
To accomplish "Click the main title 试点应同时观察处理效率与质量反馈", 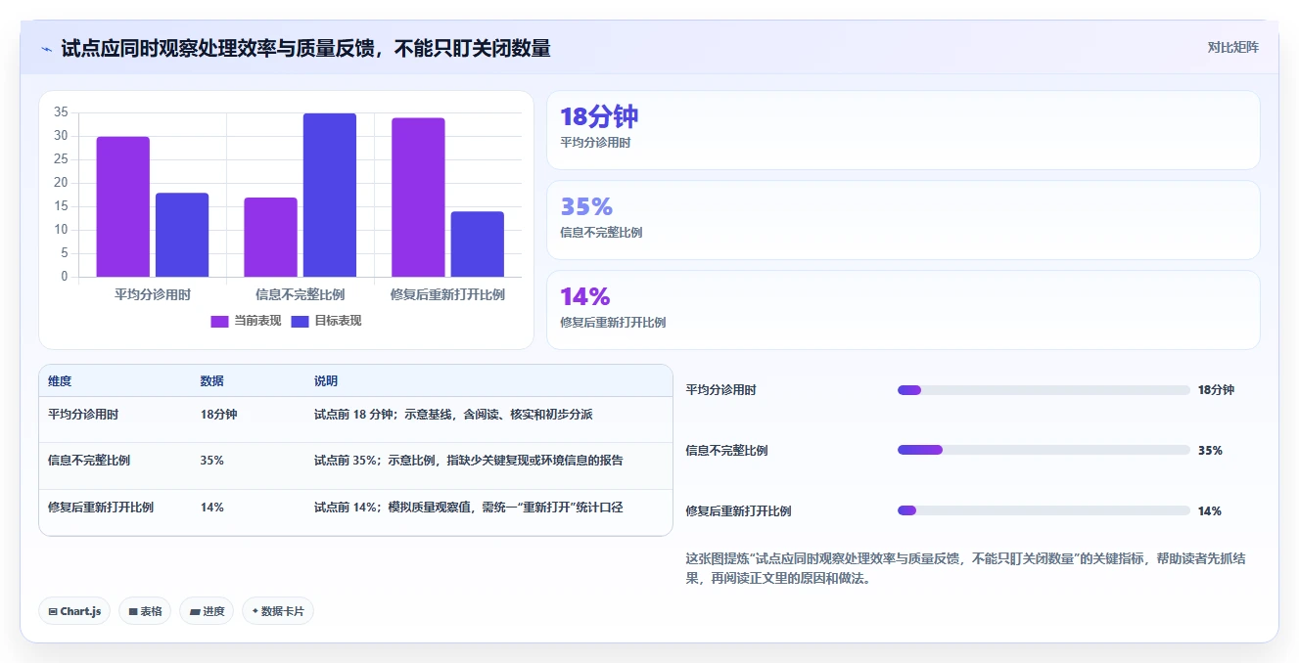I will click(305, 48).
